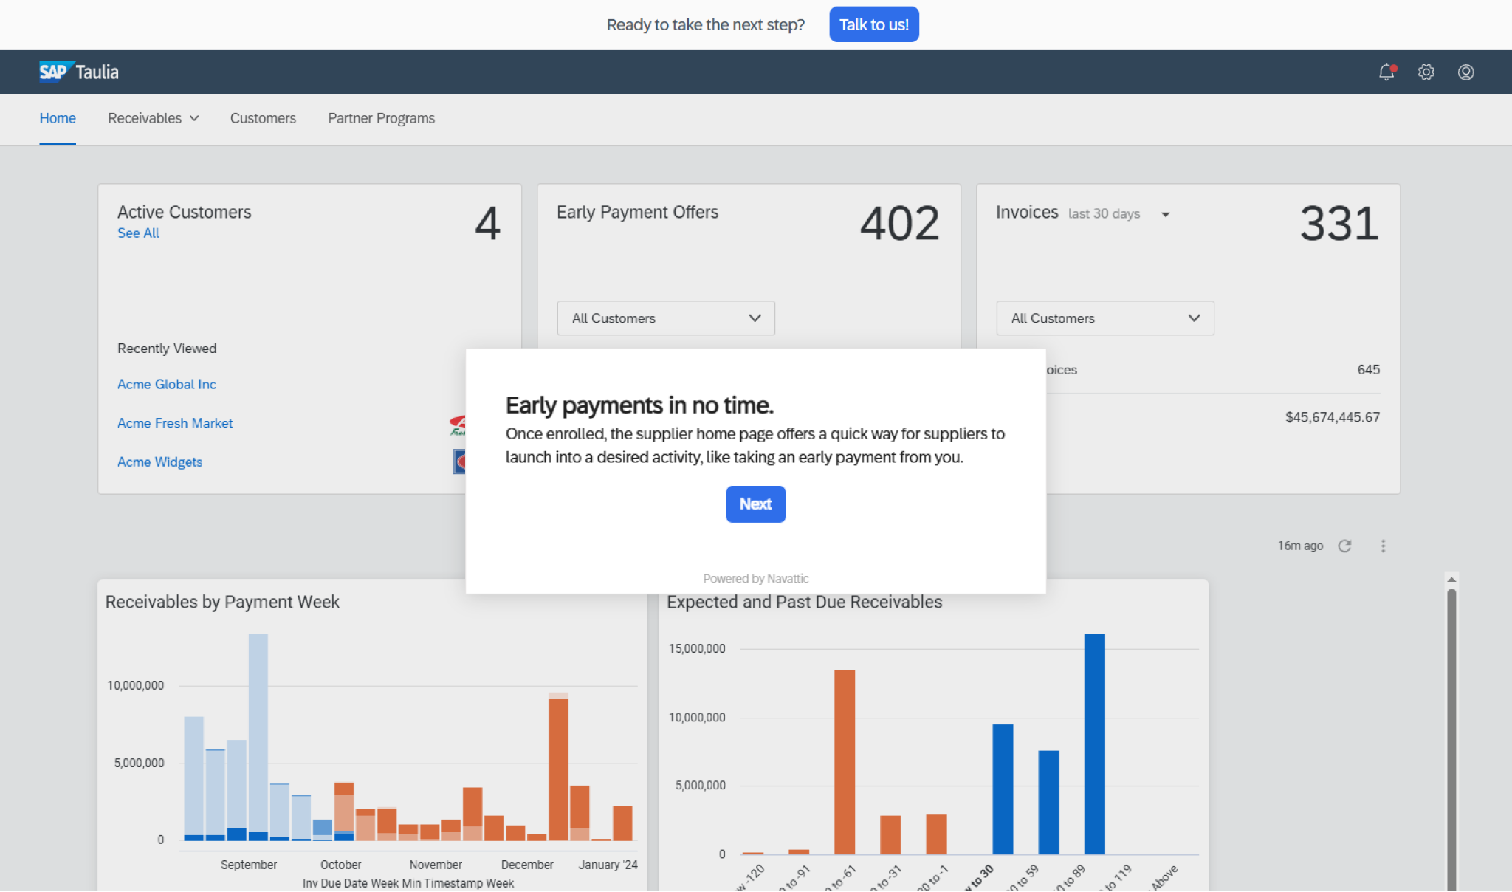Click the SAP Taulia logo
Screen dimensions: 1512x892
(x=78, y=71)
